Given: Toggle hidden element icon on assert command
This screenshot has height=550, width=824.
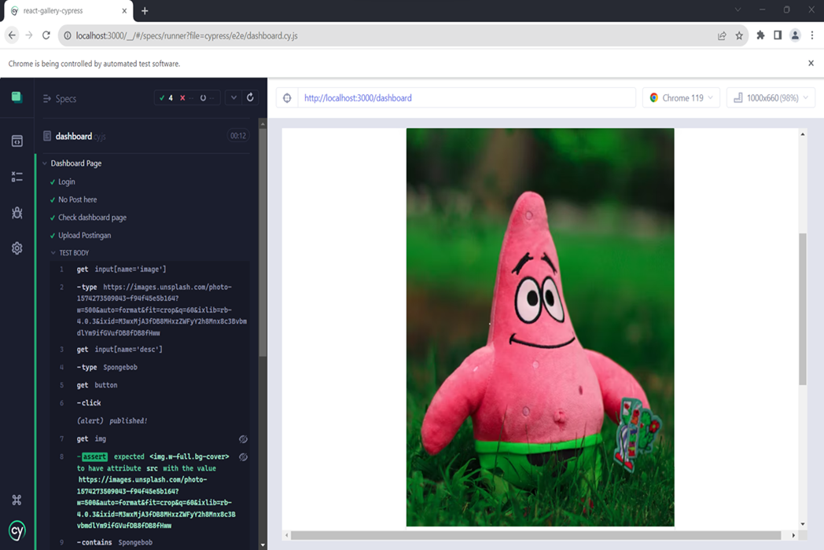Looking at the screenshot, I should [x=243, y=456].
